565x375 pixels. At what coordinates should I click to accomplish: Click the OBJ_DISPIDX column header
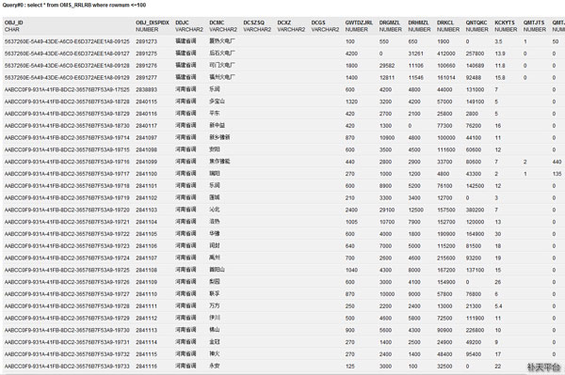pos(153,23)
